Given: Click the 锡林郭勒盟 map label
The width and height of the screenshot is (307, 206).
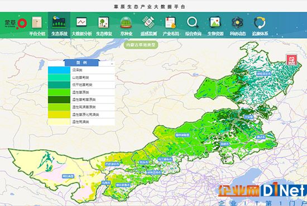Looking at the screenshot, I should click(183, 135).
